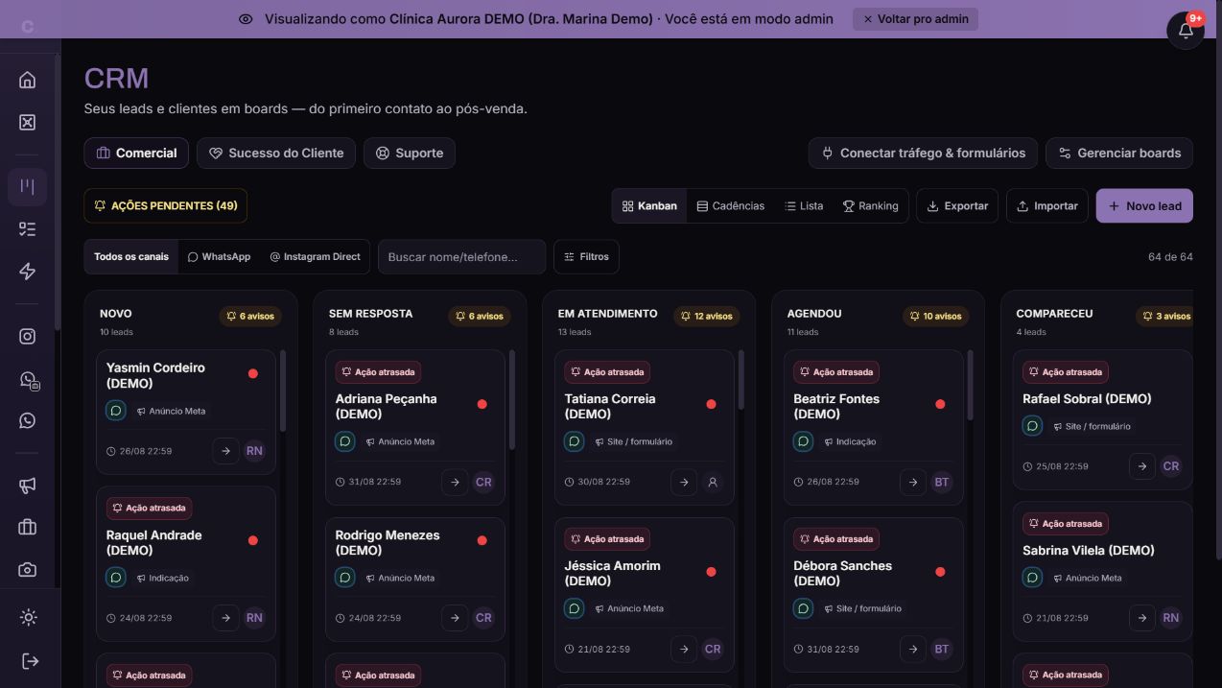Open the kanban board icon in sidebar

point(28,186)
